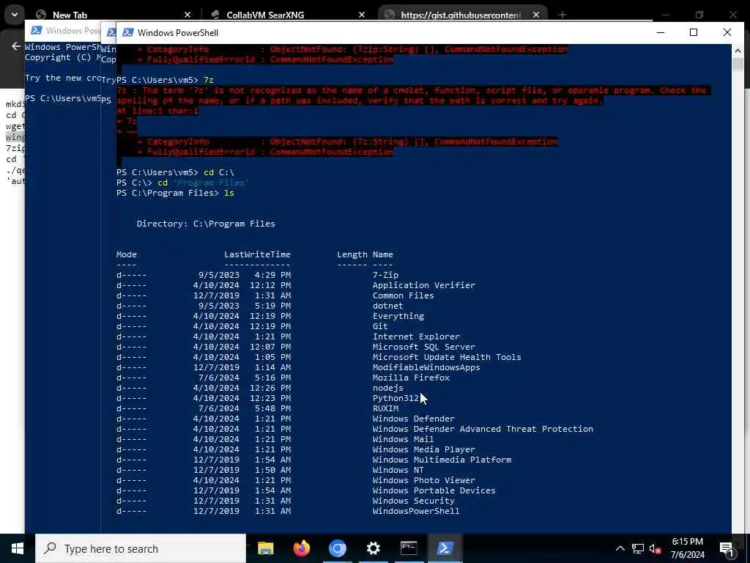Click the 'cd C:\' command line
750x563 pixels.
(219, 172)
